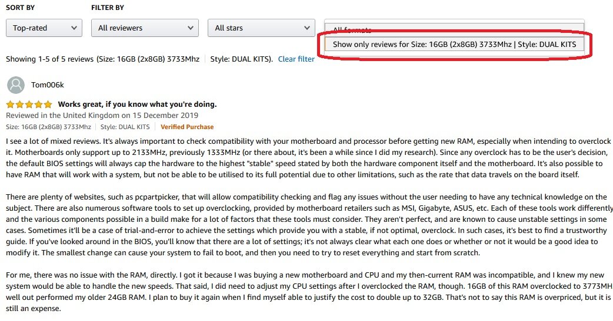Expand the All reviewers filter dropdown
Screen dimensions: 613x321
[145, 28]
